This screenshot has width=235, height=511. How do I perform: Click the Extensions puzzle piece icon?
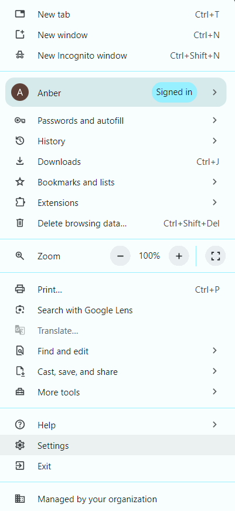coord(20,203)
